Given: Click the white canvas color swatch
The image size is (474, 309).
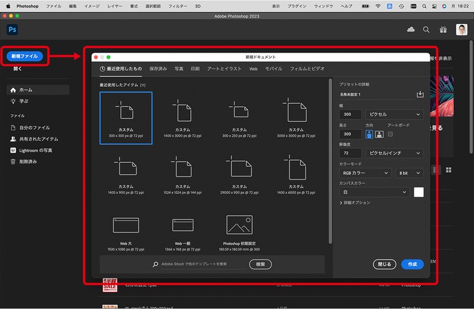Looking at the screenshot, I should (x=418, y=192).
